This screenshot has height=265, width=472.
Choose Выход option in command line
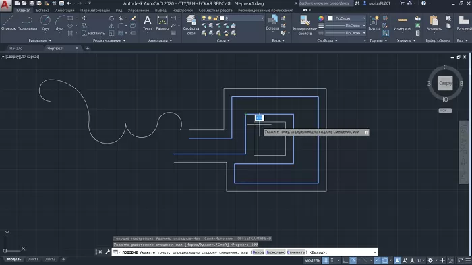tap(258, 252)
